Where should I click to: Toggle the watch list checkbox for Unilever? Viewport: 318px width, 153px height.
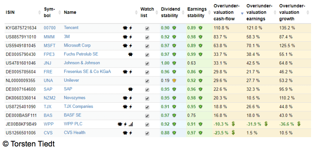pyautogui.click(x=147, y=81)
